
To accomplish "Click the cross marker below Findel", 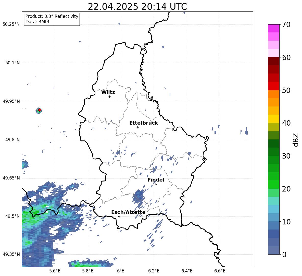I will point(156,184).
